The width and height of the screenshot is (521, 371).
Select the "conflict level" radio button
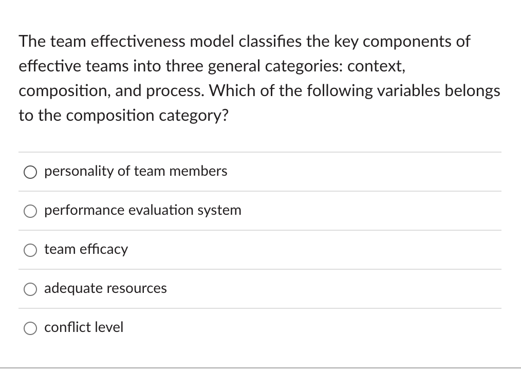(30, 328)
